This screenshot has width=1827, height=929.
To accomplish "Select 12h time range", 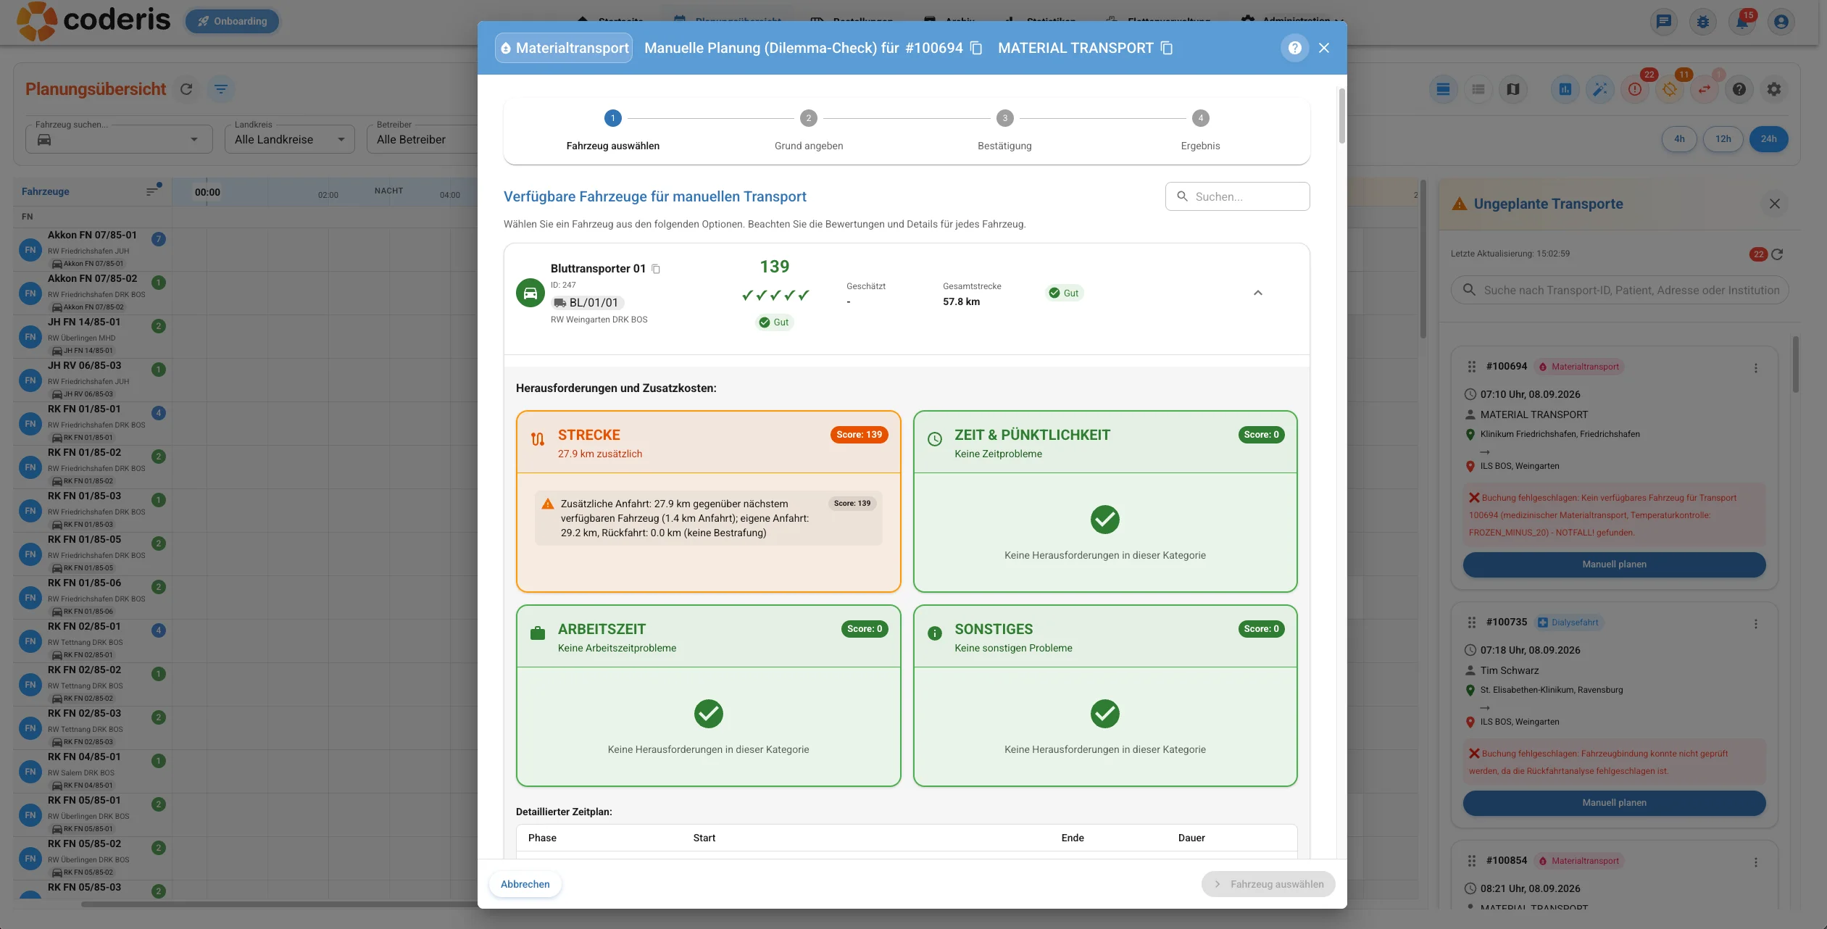I will (x=1723, y=139).
